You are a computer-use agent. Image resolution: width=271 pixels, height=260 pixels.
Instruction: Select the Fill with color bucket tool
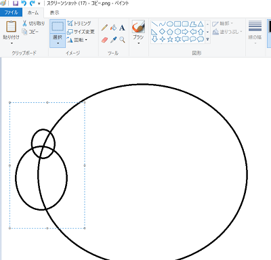pyautogui.click(x=113, y=28)
